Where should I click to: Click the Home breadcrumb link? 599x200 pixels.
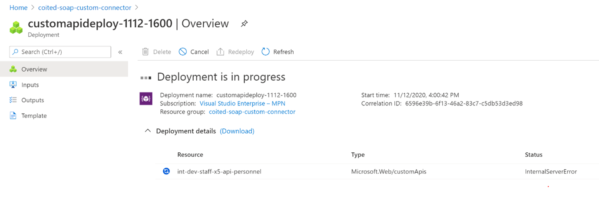[18, 8]
